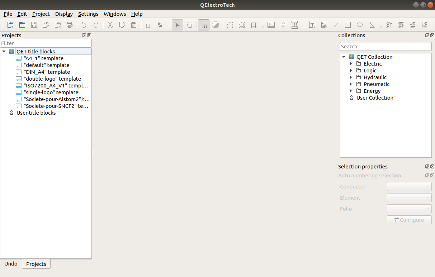The height and width of the screenshot is (277, 435).
Task: Click the Raise one level icon
Action: 401,25
